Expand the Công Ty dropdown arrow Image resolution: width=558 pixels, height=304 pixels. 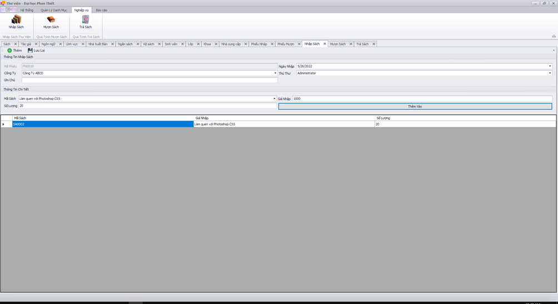coord(275,73)
